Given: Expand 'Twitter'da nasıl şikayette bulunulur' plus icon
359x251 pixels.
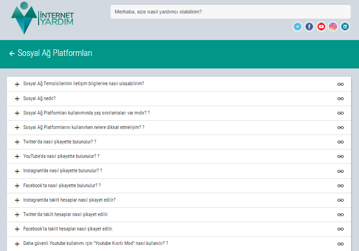Looking at the screenshot, I should point(17,142).
